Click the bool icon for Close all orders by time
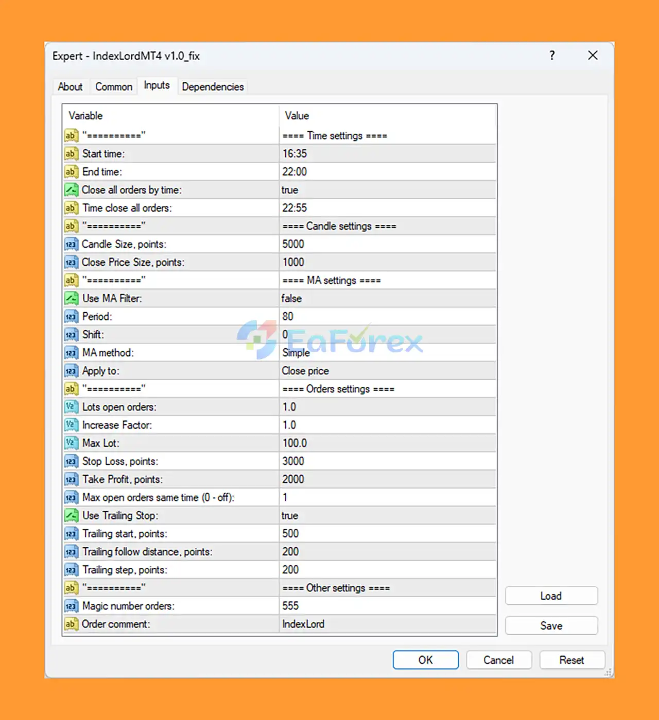659x720 pixels. click(x=71, y=190)
